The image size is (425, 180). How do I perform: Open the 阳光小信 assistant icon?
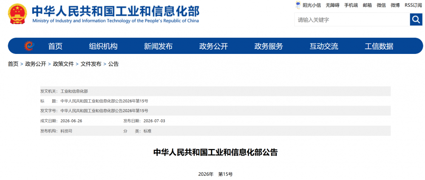click(298, 5)
